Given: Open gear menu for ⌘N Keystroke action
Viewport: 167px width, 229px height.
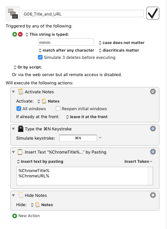Looking at the screenshot, I should coord(153,129).
